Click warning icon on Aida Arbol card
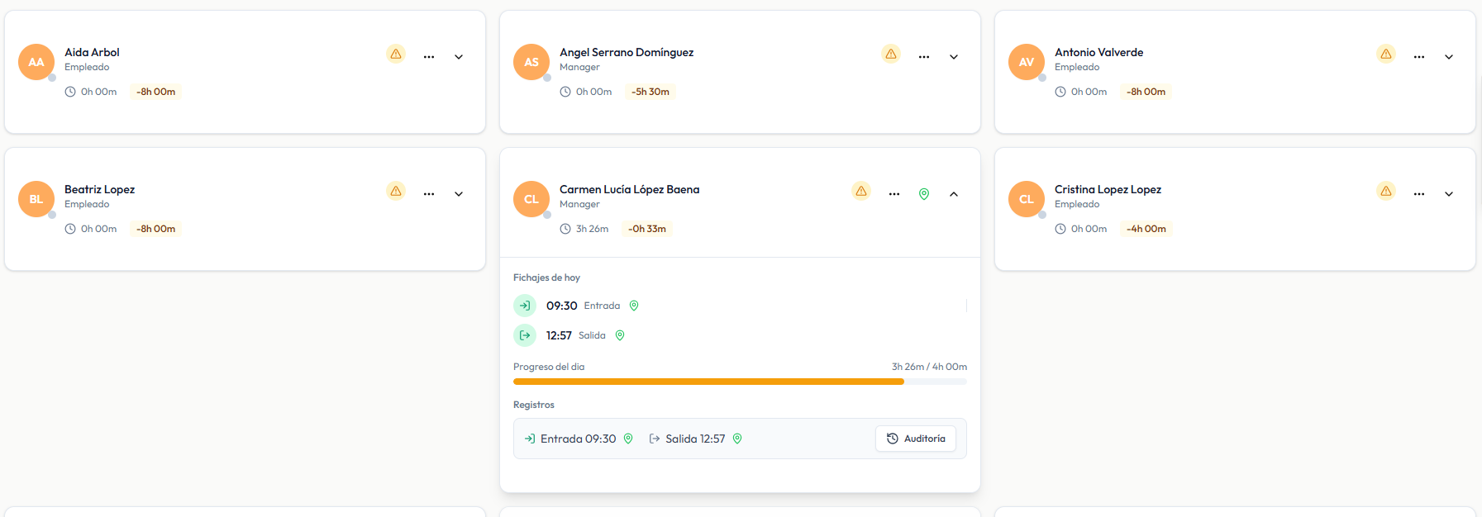This screenshot has width=1482, height=517. pyautogui.click(x=396, y=54)
